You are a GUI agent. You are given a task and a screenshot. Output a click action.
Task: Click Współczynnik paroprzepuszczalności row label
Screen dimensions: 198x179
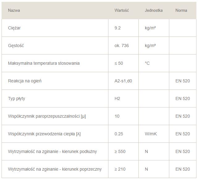(47, 116)
